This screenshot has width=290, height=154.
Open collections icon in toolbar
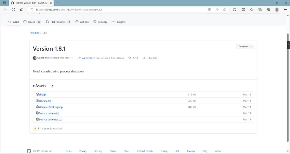pos(260,10)
